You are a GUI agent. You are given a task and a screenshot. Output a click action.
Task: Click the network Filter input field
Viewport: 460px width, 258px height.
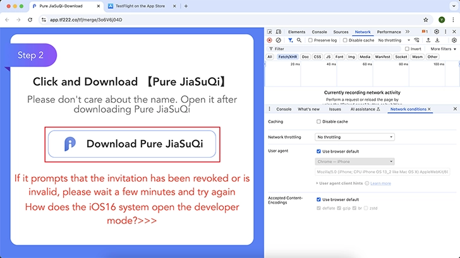(334, 49)
